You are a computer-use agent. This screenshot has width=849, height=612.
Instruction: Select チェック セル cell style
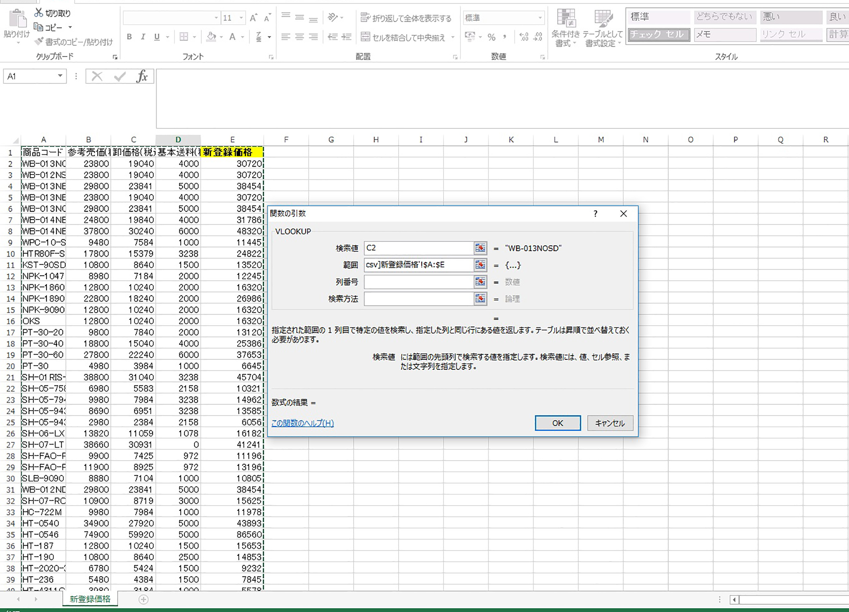point(659,34)
